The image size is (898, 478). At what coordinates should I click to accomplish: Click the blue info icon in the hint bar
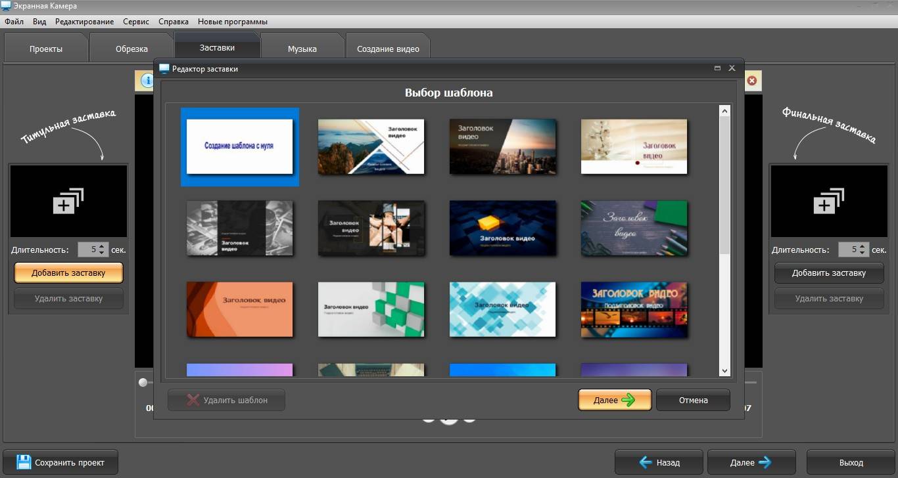point(146,81)
